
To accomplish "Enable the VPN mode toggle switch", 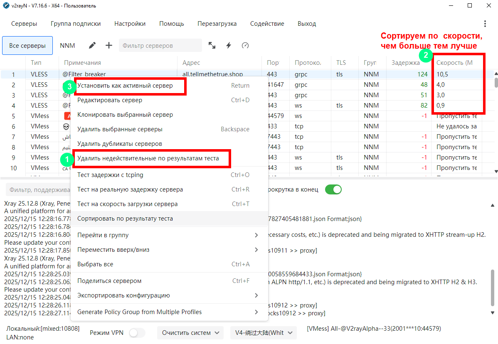I will 137,333.
